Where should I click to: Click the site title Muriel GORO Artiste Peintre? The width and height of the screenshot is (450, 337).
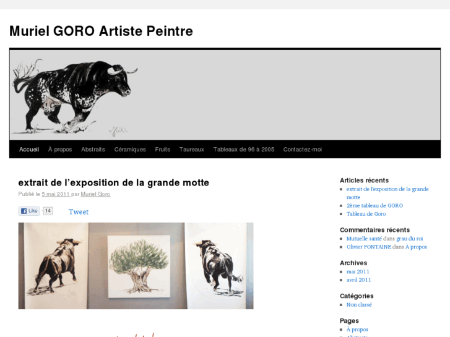(x=101, y=31)
